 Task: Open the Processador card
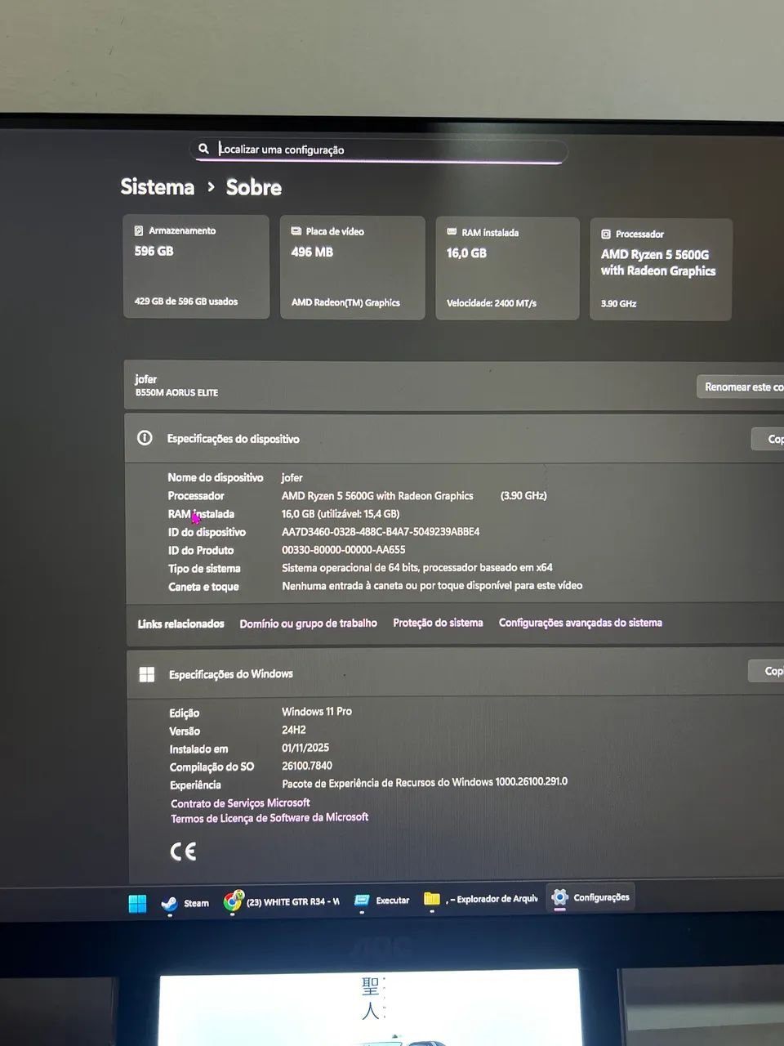click(660, 269)
